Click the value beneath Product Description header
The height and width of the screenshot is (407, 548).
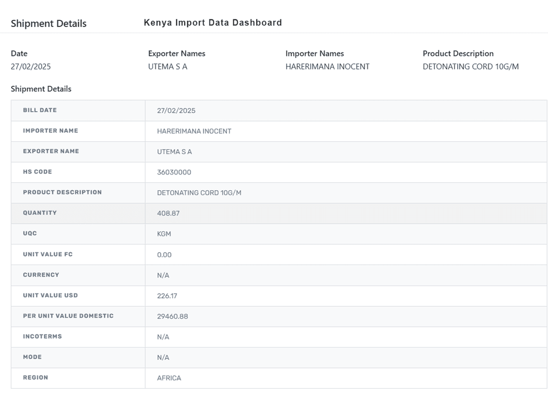[x=470, y=66]
